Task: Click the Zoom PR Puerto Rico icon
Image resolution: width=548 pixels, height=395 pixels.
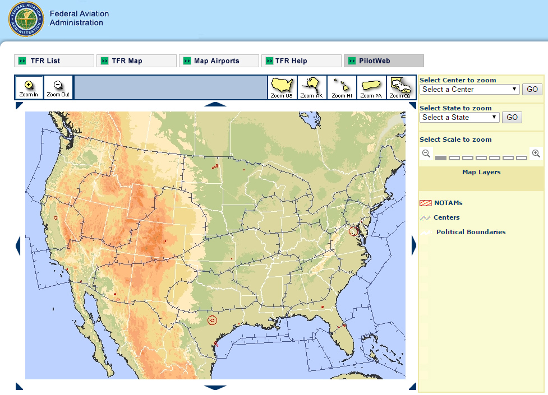Action: (x=371, y=87)
